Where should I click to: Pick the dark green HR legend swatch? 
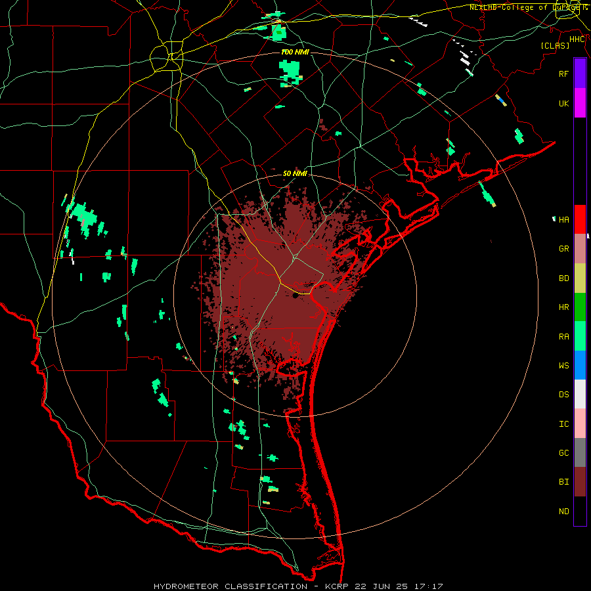coord(580,307)
